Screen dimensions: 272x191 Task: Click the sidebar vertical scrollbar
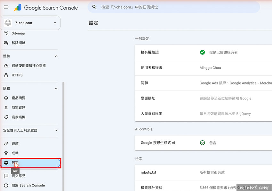(x=63, y=136)
